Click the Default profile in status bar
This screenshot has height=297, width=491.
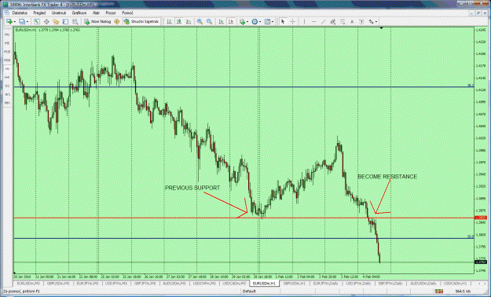249,291
